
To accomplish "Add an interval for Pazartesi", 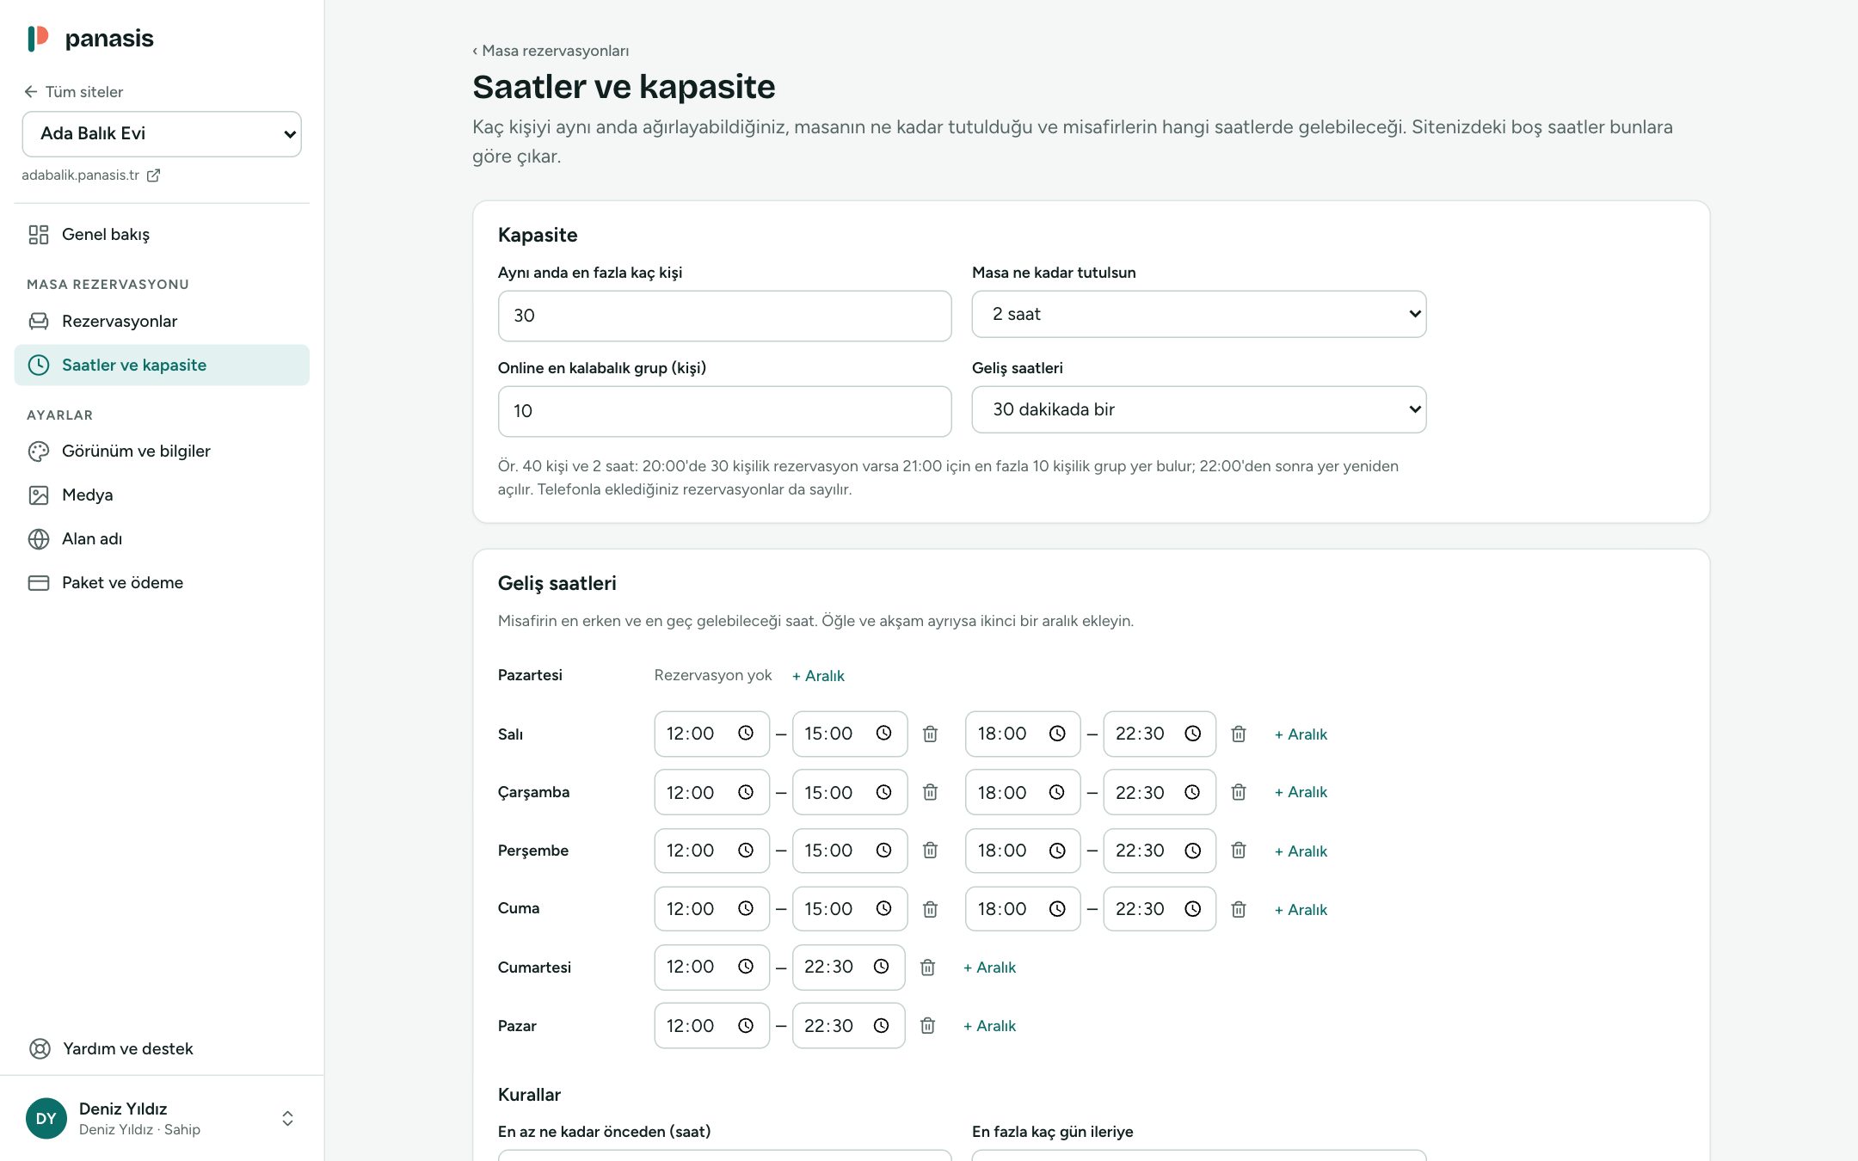I will [x=818, y=676].
